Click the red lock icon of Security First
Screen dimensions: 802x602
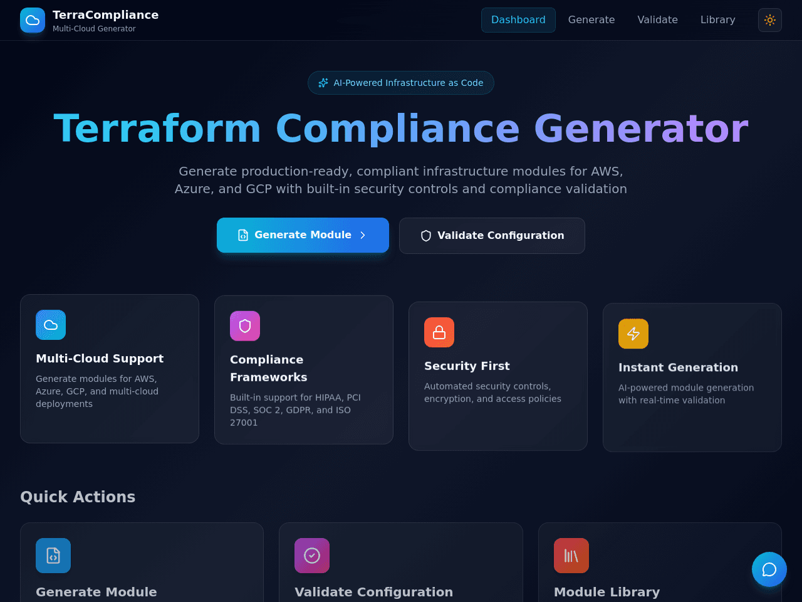click(439, 332)
